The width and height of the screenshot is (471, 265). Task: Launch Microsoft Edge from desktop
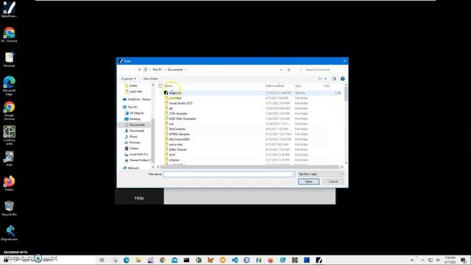coord(9,85)
